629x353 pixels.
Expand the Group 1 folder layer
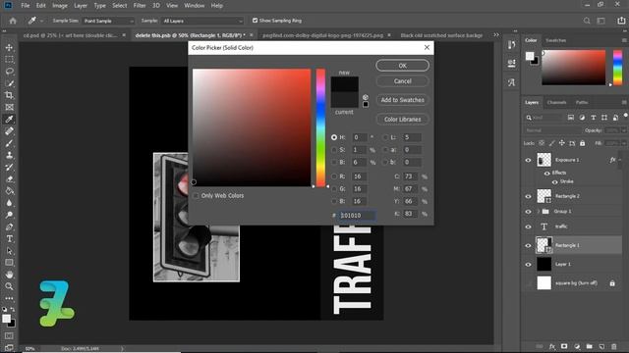pos(538,212)
